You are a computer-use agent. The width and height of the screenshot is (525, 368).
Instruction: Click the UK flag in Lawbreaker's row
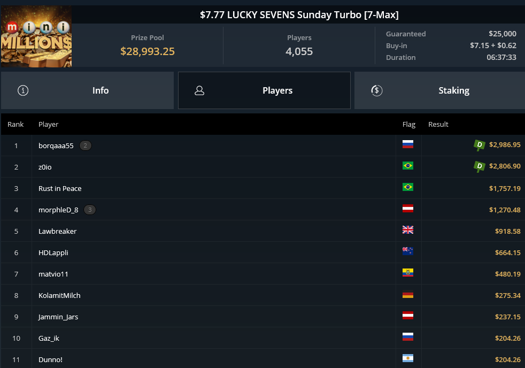click(408, 229)
